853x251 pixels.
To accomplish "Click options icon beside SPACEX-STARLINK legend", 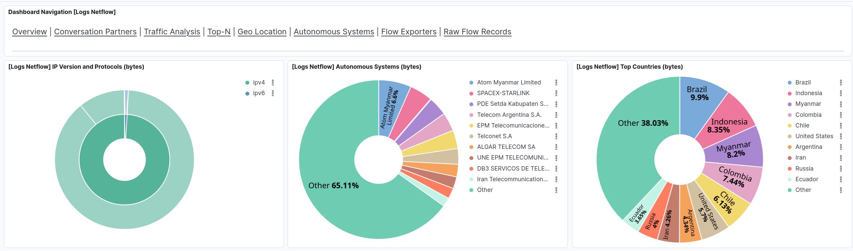I will coord(556,93).
